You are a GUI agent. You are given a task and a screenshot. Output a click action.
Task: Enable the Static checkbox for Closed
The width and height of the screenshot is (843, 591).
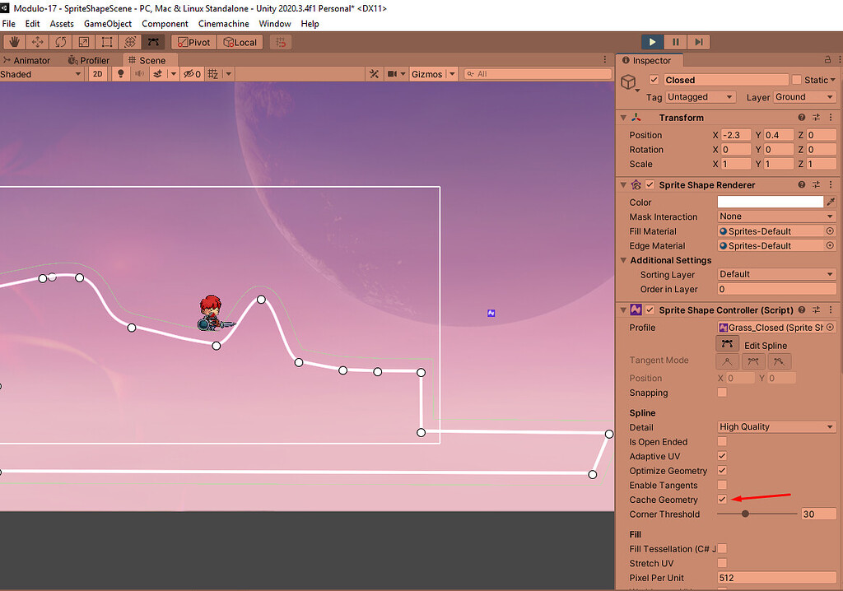tap(797, 79)
